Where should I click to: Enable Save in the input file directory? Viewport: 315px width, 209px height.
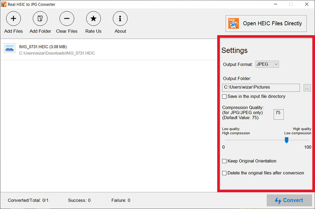pos(224,96)
